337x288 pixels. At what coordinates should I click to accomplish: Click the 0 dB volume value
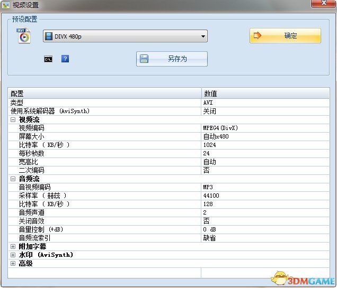click(x=209, y=229)
